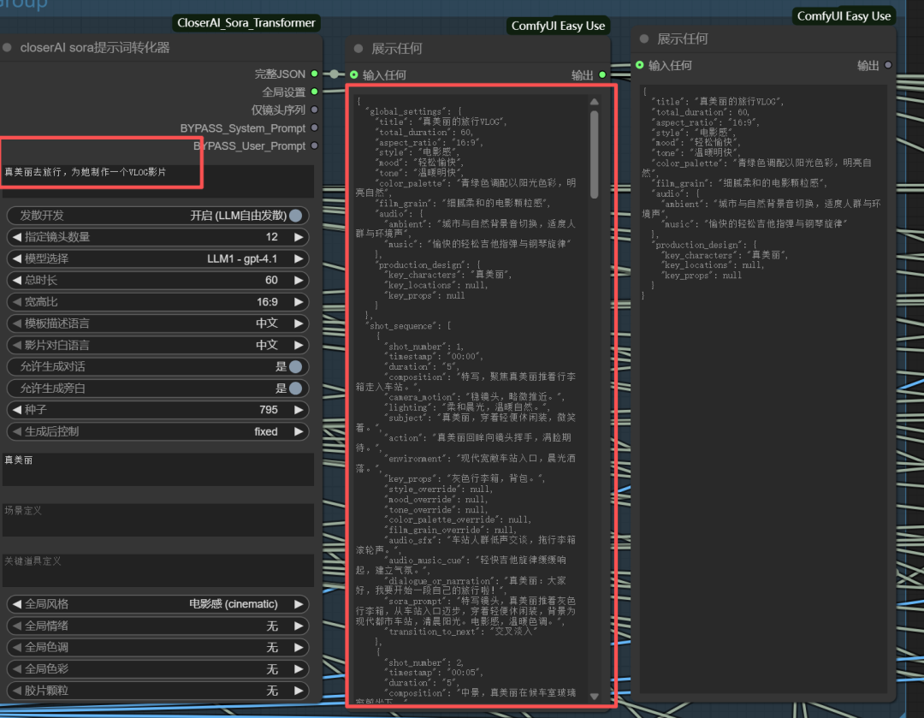924x718 pixels.
Task: Click the closerAI sora提示词转化器 title
Action: click(x=95, y=48)
